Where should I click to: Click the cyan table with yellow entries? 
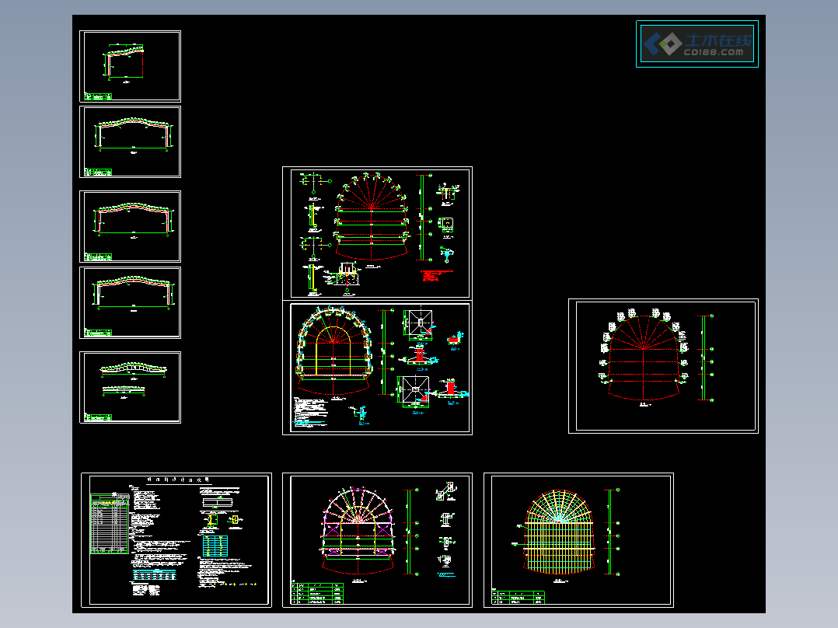pos(215,546)
